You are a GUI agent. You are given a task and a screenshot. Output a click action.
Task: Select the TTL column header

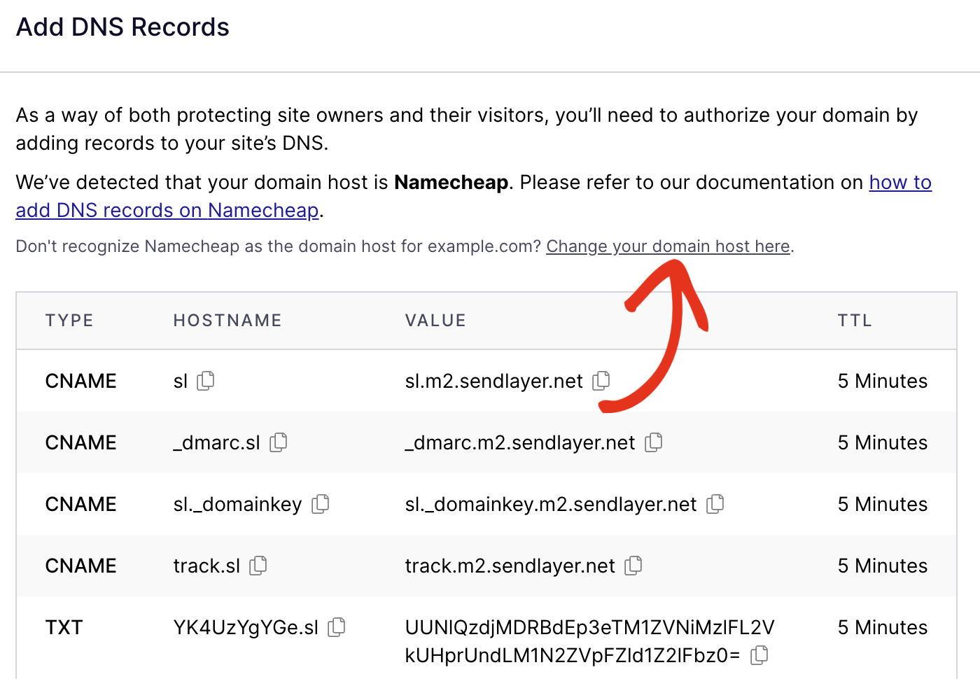[x=855, y=320]
